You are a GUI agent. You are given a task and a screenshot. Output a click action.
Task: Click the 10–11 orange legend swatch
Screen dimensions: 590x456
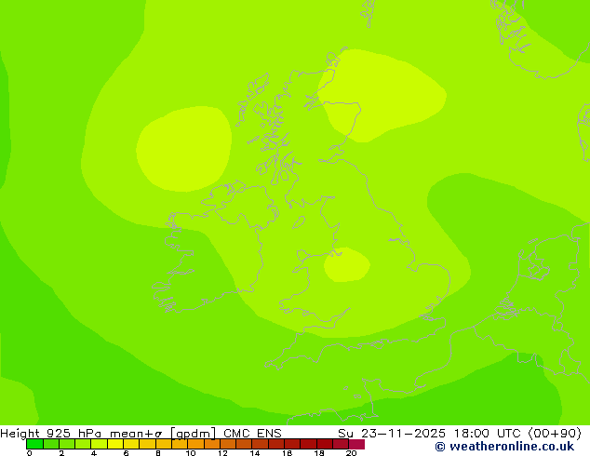point(195,444)
